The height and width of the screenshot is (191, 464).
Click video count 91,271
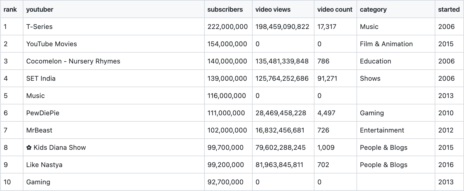(x=327, y=79)
